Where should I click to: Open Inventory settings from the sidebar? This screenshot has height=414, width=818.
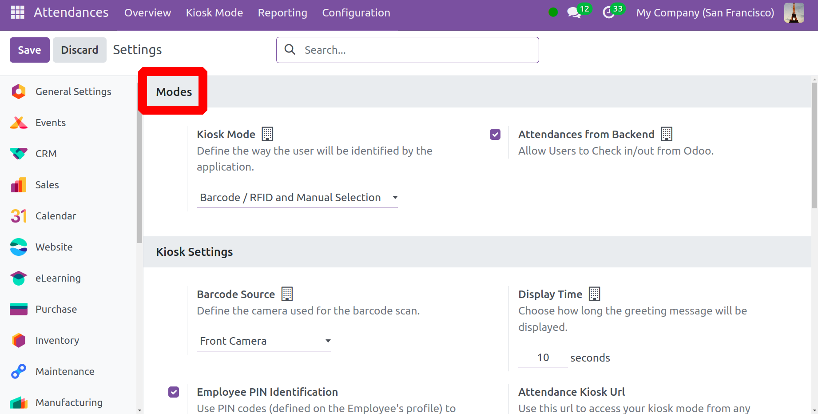57,340
